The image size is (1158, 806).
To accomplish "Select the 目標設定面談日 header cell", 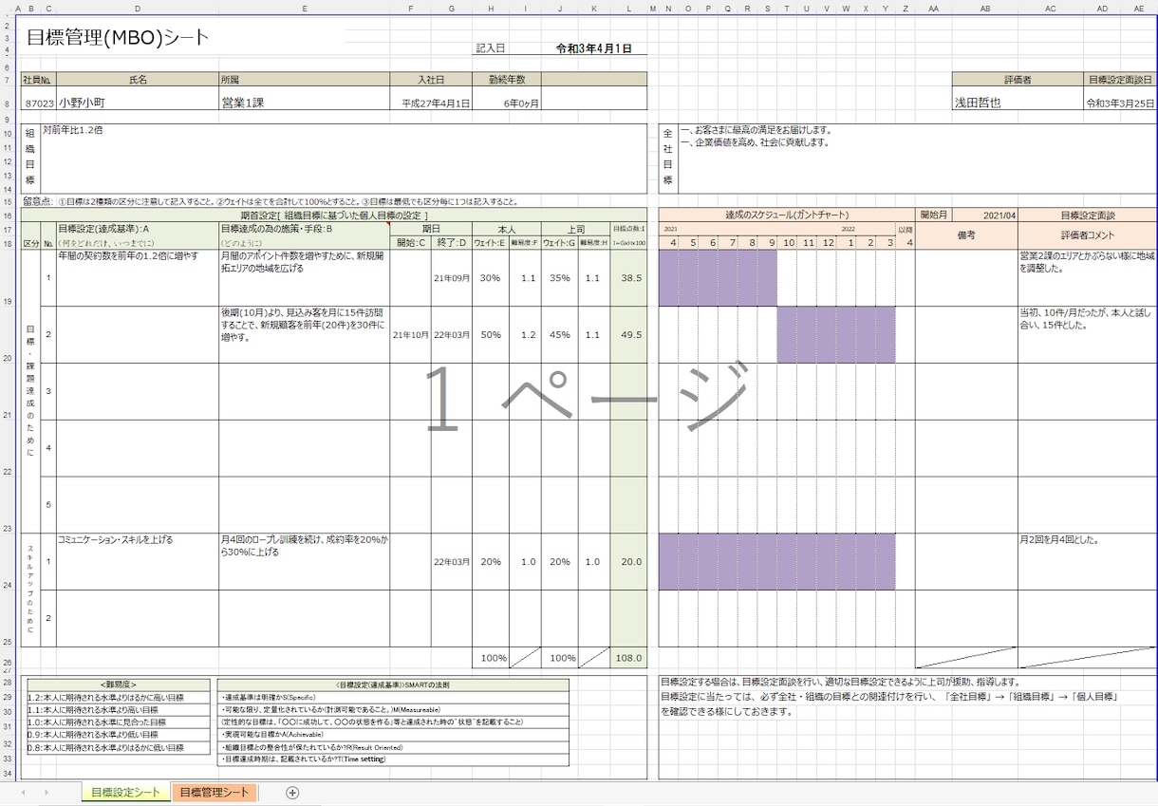I will click(x=1120, y=80).
